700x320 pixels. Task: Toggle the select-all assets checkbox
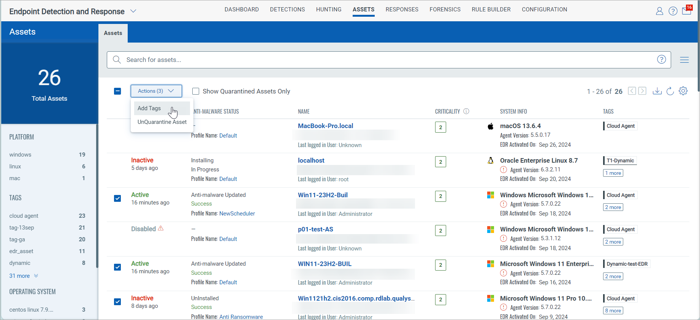(117, 91)
